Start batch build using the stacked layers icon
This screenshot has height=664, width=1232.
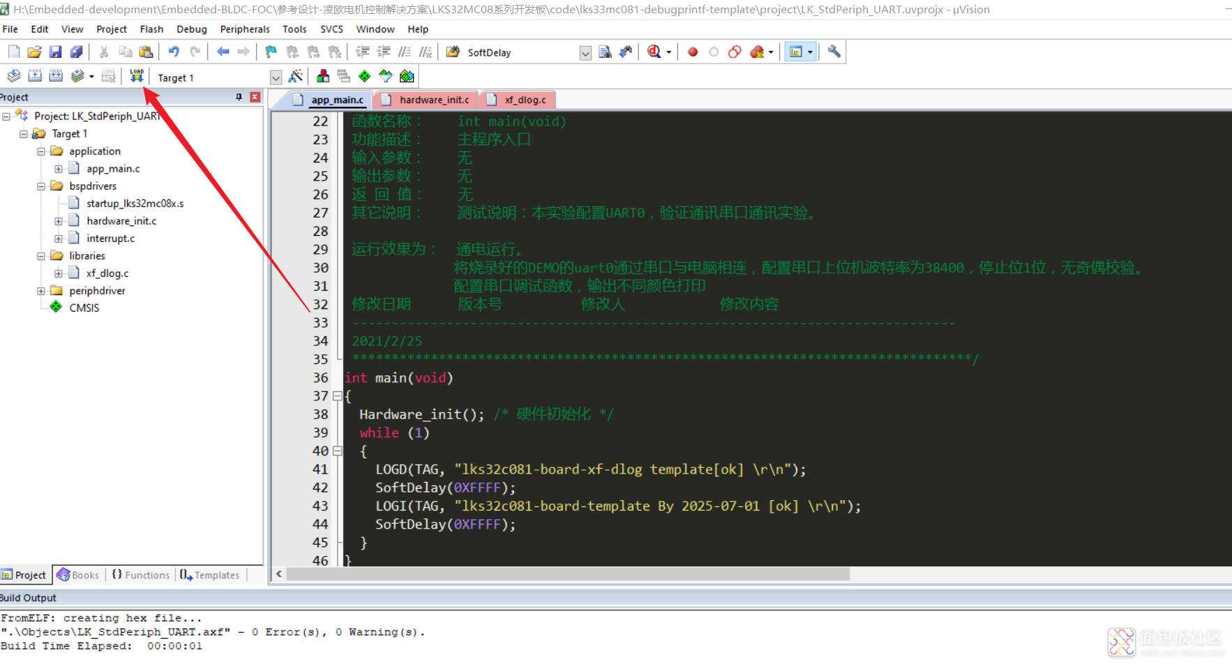[x=77, y=76]
